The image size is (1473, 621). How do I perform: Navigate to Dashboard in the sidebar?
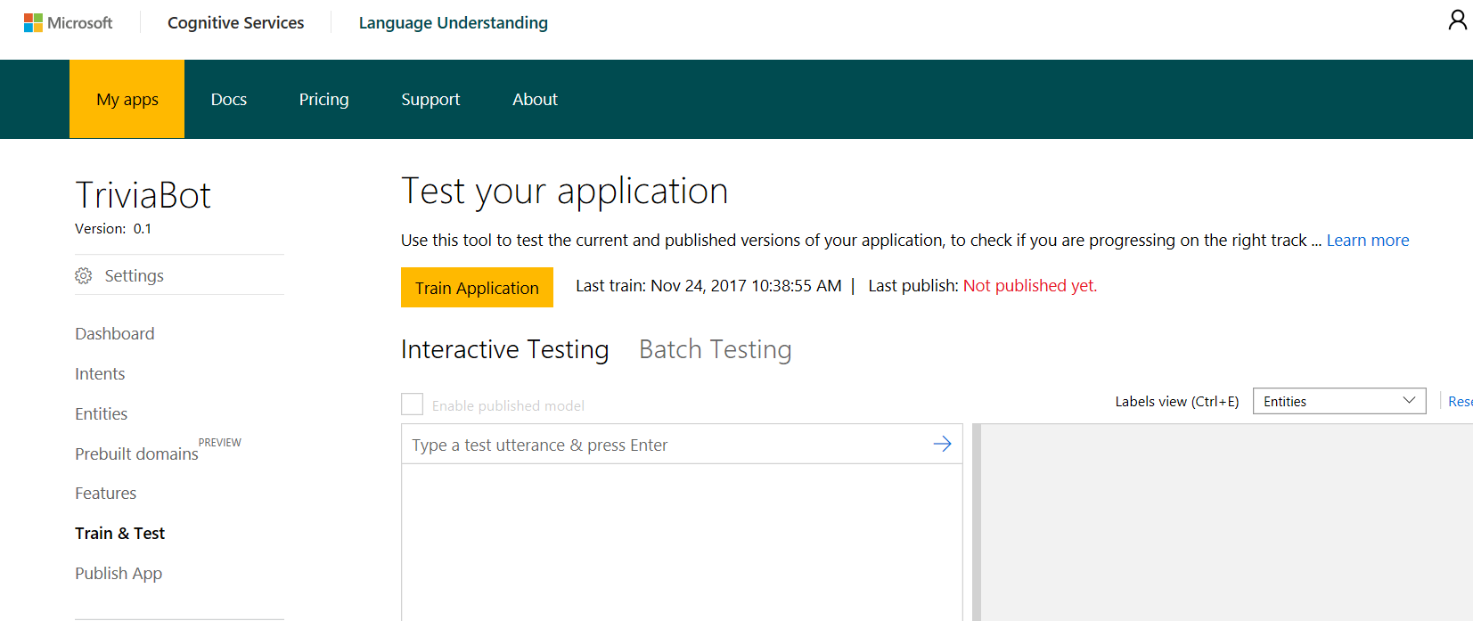click(x=115, y=334)
